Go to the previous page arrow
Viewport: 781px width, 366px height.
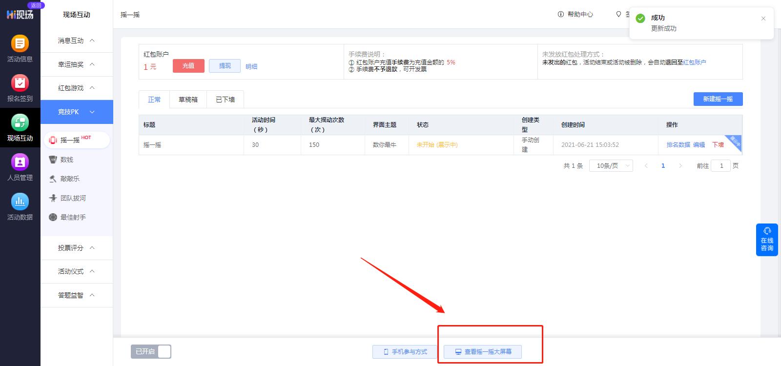click(x=646, y=166)
